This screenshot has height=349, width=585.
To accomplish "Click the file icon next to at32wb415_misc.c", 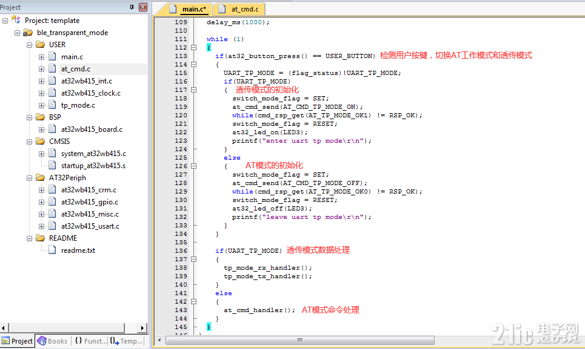I will (53, 214).
